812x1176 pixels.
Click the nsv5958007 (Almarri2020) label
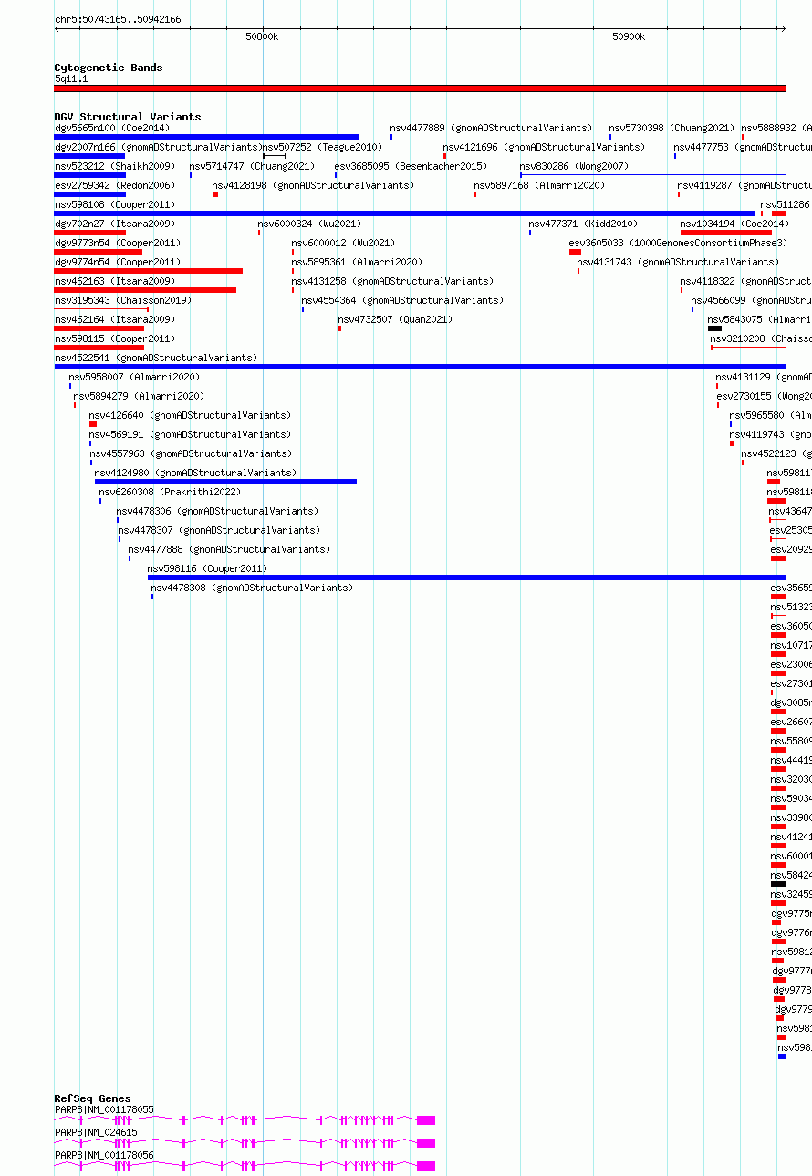pyautogui.click(x=134, y=377)
